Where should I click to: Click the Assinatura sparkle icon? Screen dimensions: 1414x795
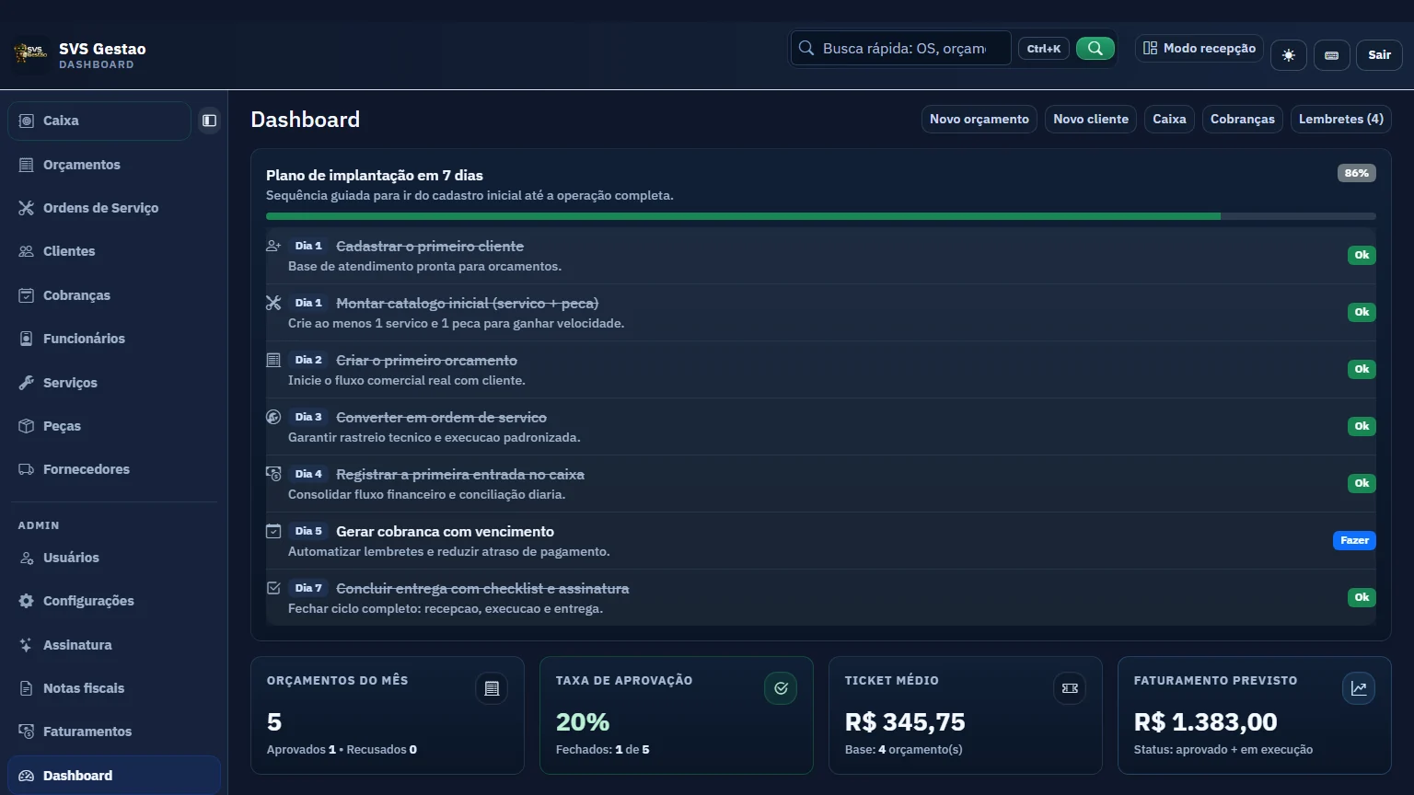(27, 645)
